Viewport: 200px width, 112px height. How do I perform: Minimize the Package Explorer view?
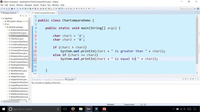[27, 12]
